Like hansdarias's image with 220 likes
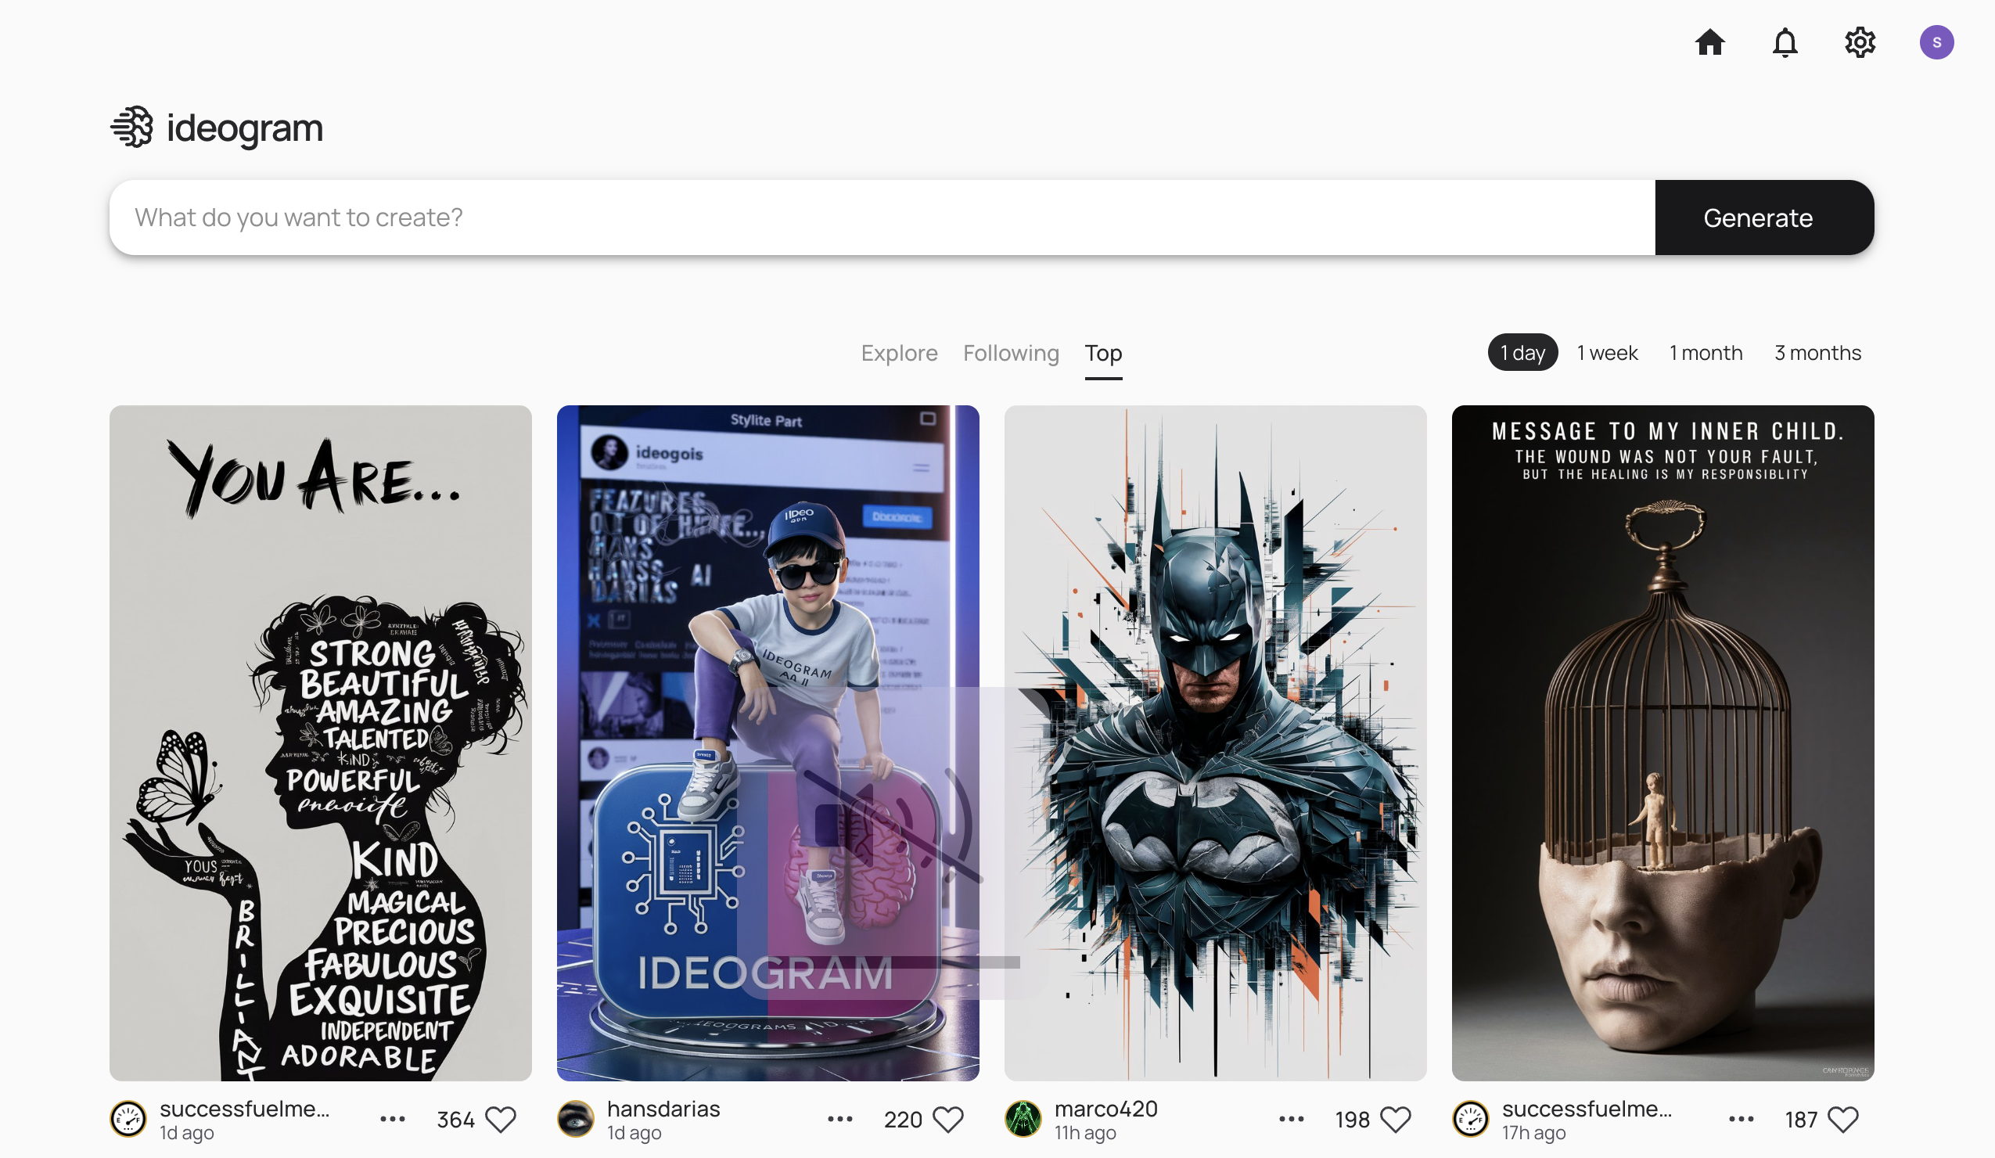Screen dimensions: 1995x1158 [947, 1119]
